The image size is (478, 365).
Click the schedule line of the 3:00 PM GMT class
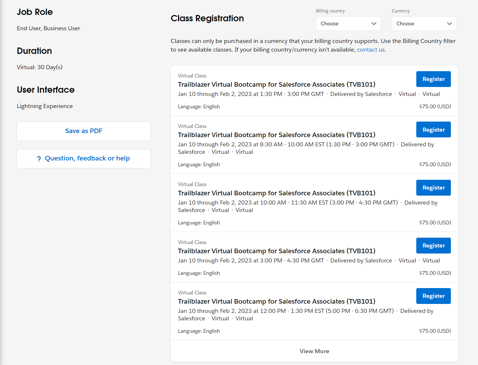pyautogui.click(x=309, y=260)
